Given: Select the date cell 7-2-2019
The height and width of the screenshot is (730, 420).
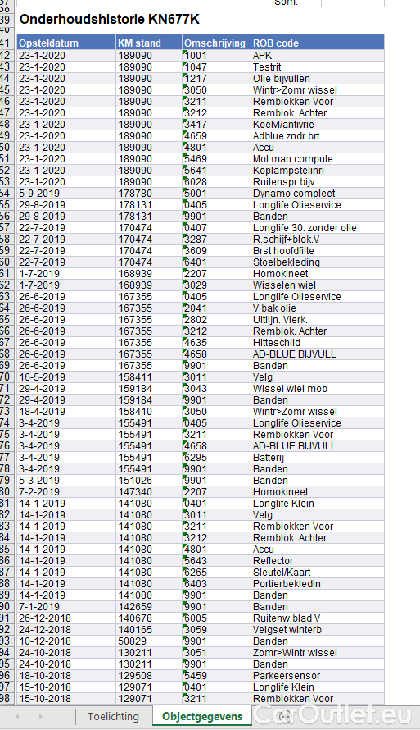Looking at the screenshot, I should click(66, 491).
